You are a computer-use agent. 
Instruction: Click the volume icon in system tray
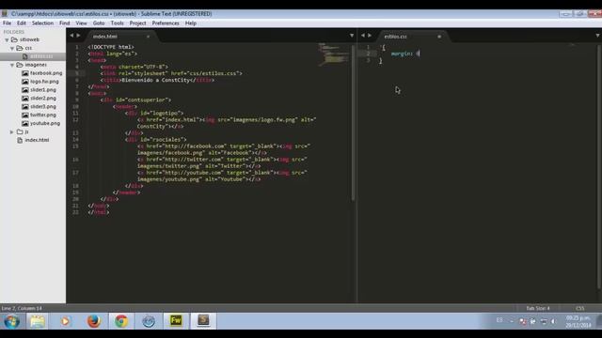click(553, 321)
